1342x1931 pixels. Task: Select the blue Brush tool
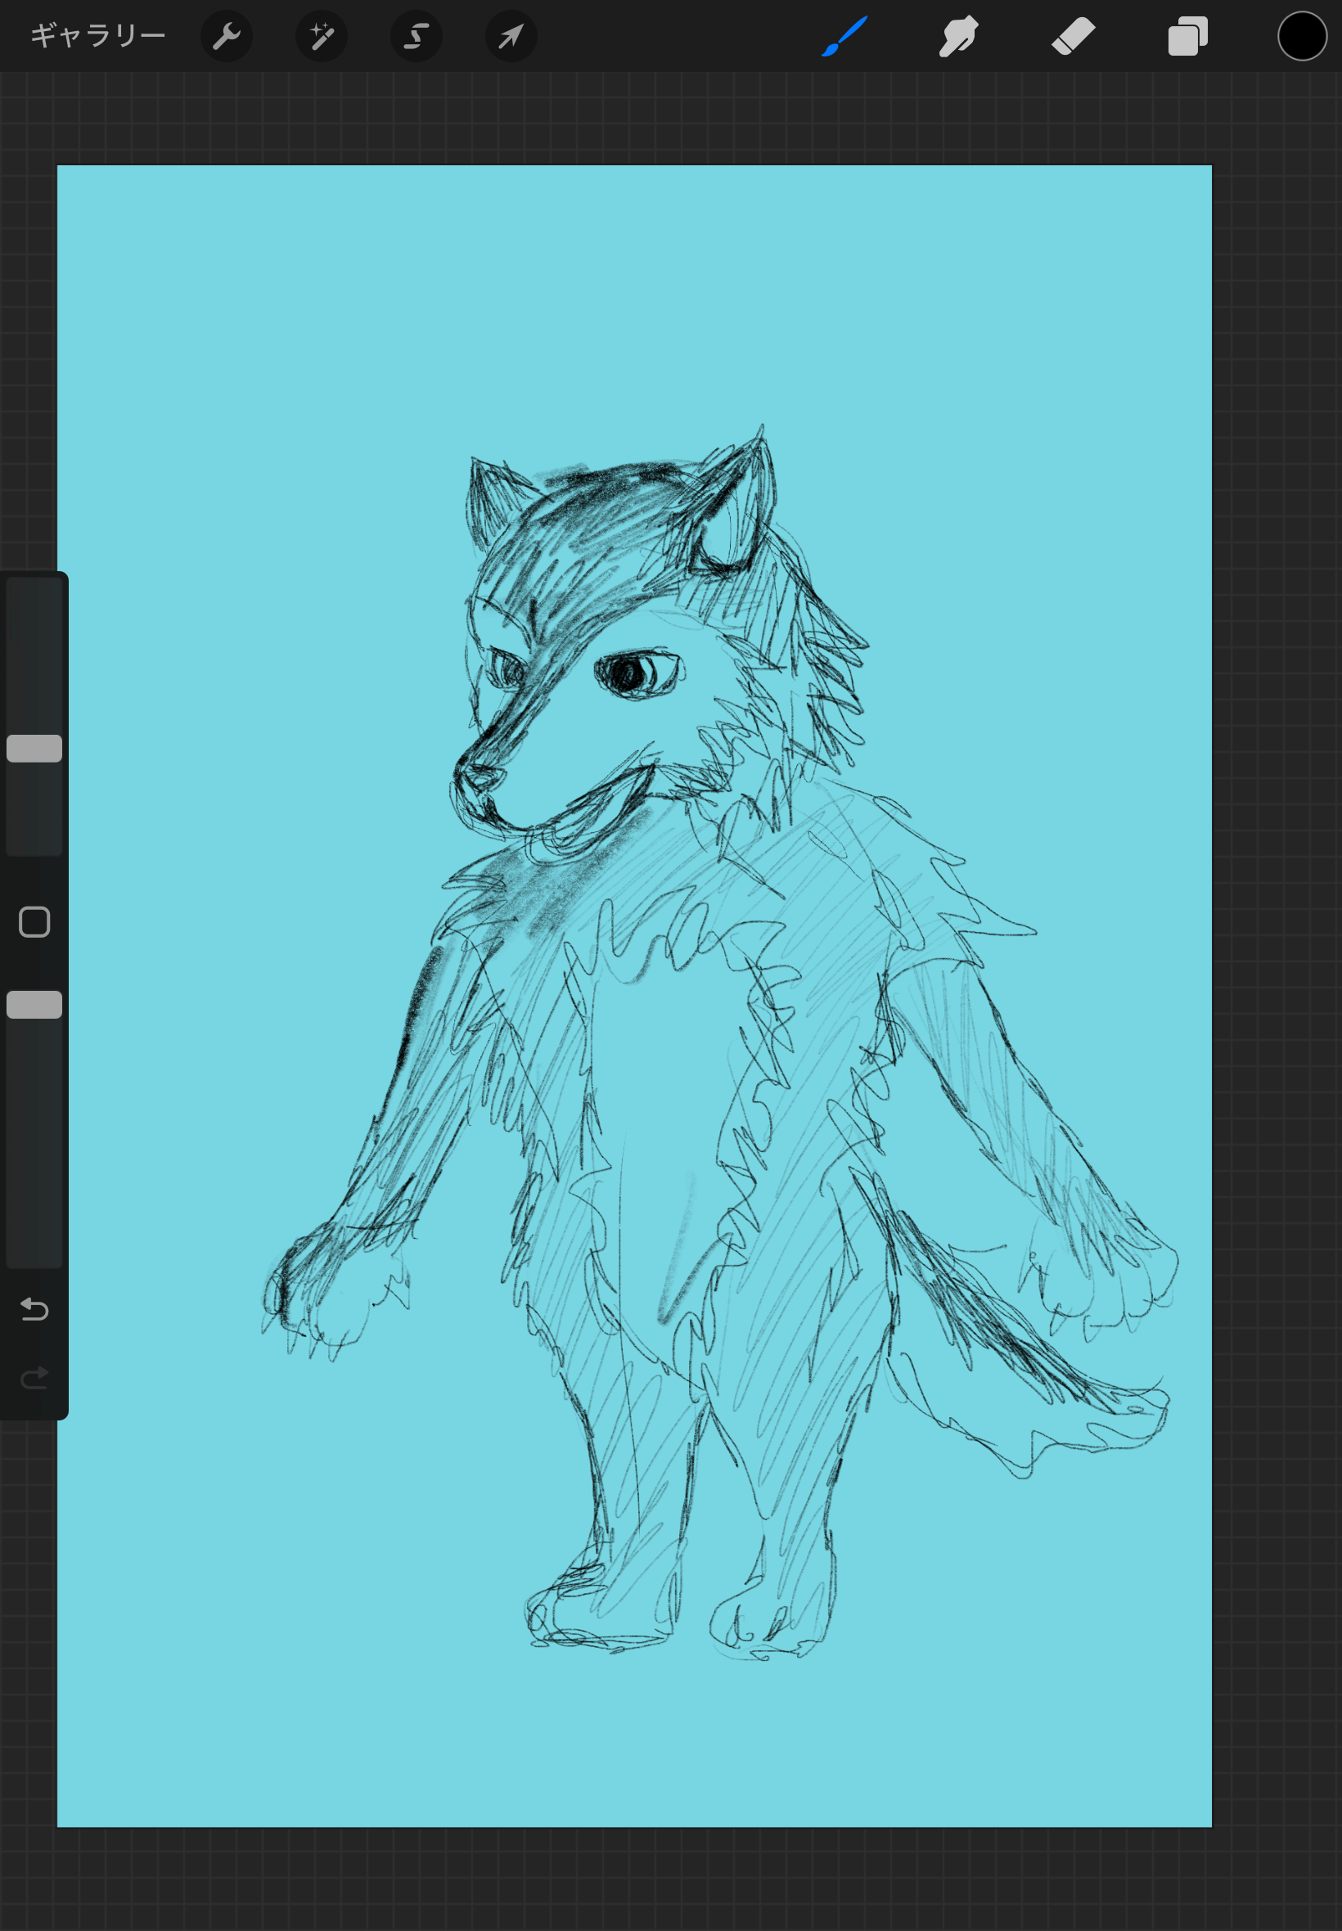pos(844,36)
